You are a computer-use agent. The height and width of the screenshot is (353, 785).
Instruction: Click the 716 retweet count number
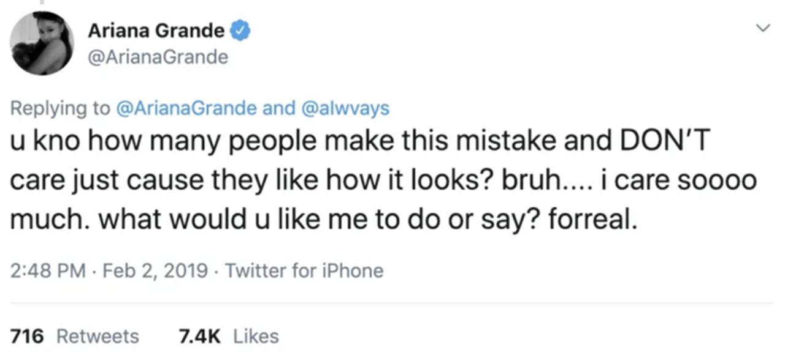click(28, 336)
